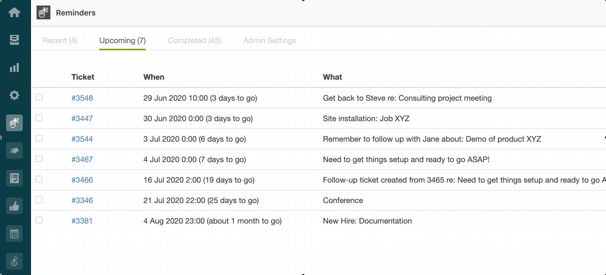This screenshot has width=606, height=275.
Task: Tick the checkbox for ticket #3544
Action: [x=39, y=138]
